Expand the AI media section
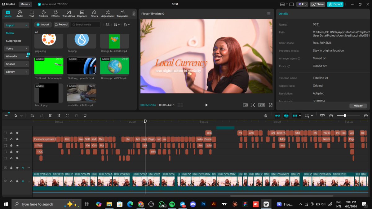Image resolution: width=372 pixels, height=209 pixels. 17,56
